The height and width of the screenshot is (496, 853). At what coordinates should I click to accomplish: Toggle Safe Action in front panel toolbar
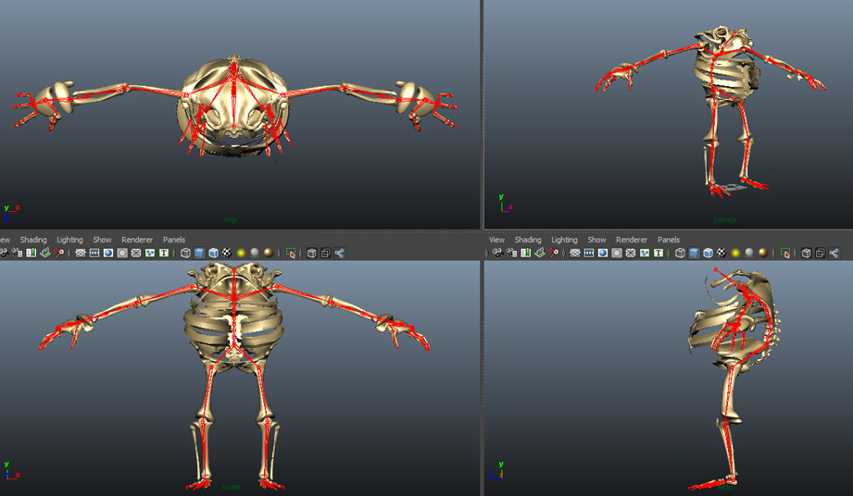click(150, 253)
